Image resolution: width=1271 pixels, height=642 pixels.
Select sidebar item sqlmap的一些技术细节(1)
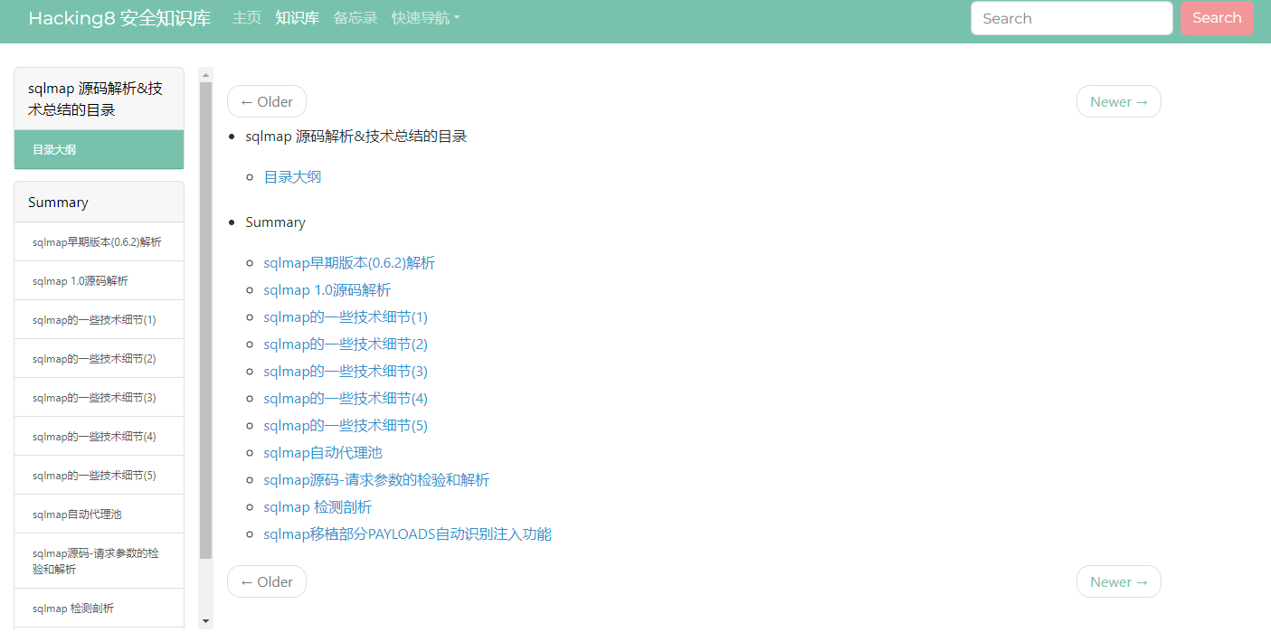pyautogui.click(x=99, y=319)
